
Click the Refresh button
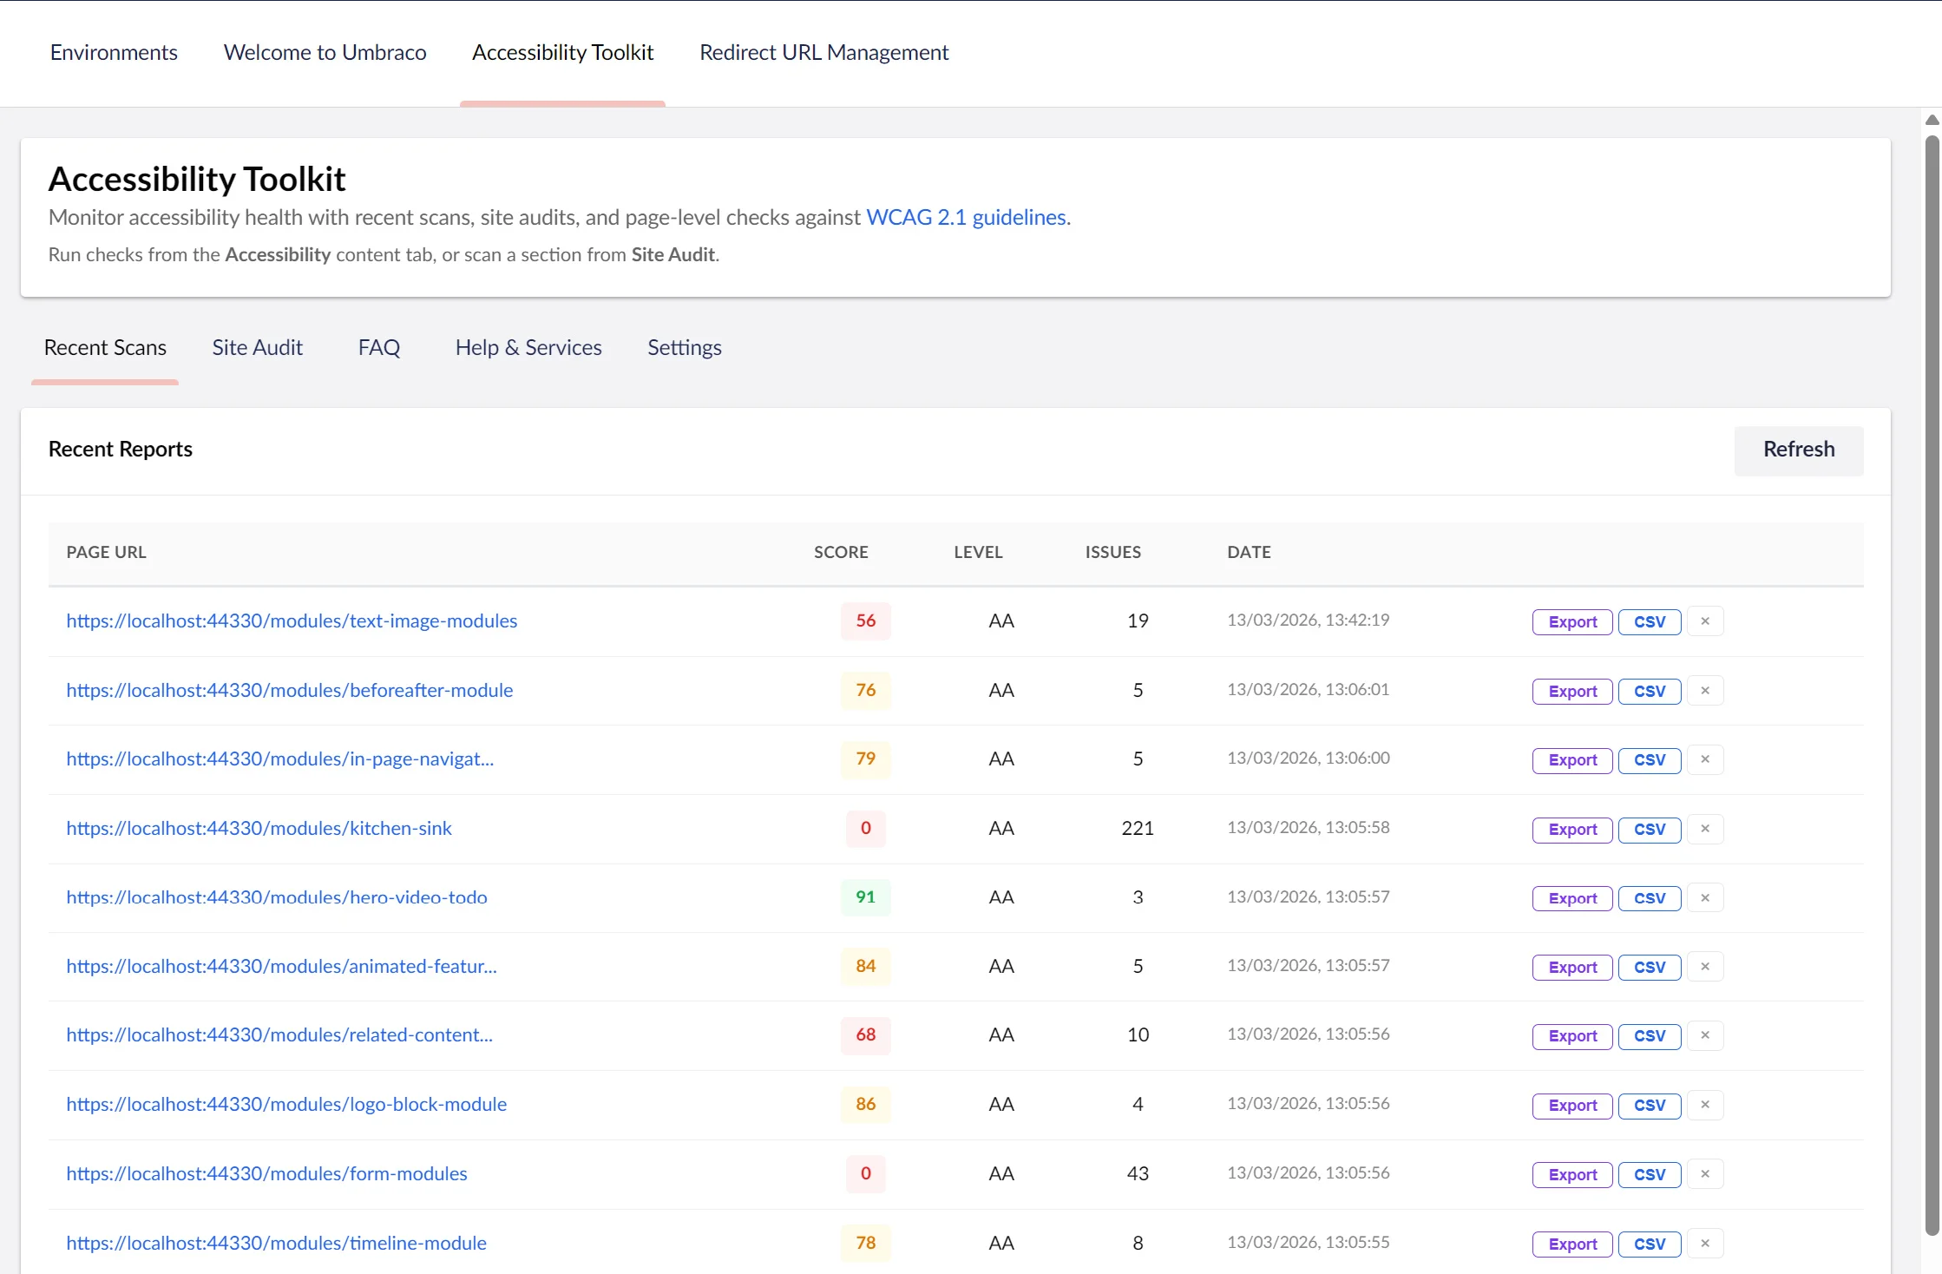[x=1799, y=450]
